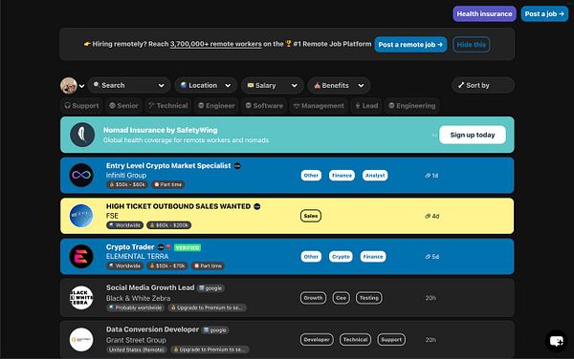Click the Analyst tag
This screenshot has height=359, width=574.
pos(375,176)
